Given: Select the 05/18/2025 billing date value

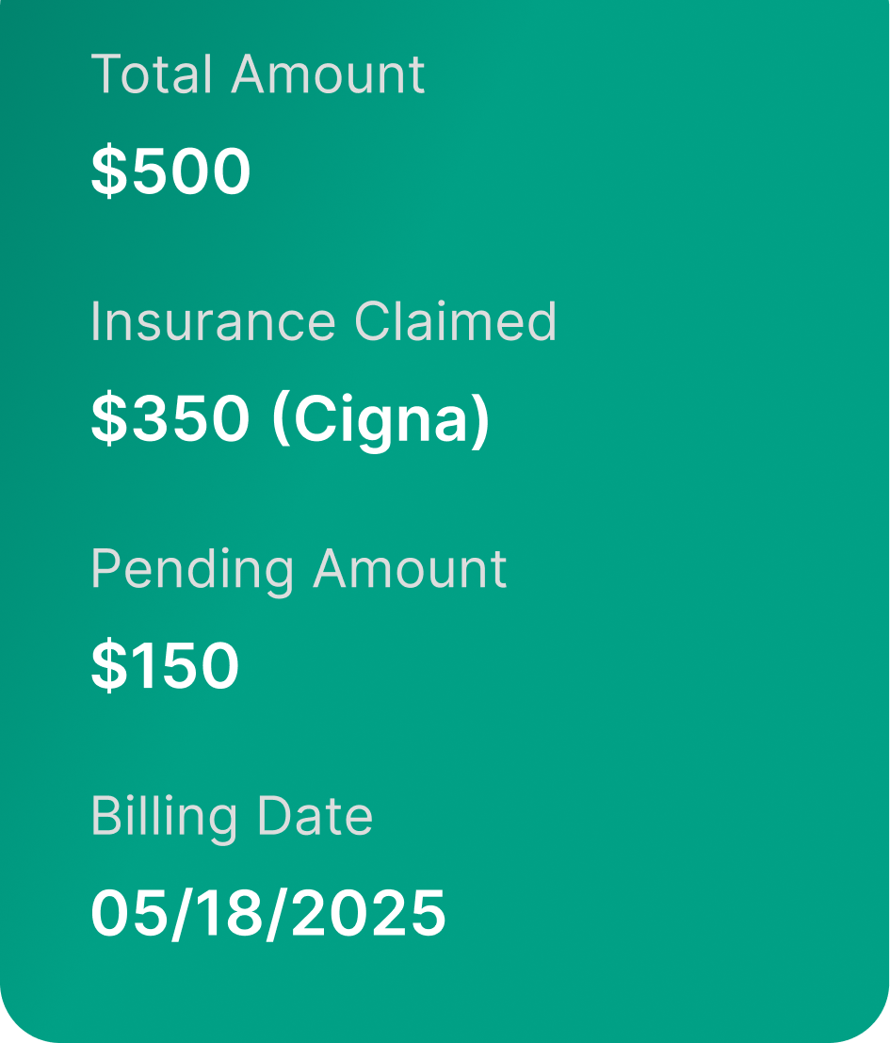Looking at the screenshot, I should click(268, 914).
